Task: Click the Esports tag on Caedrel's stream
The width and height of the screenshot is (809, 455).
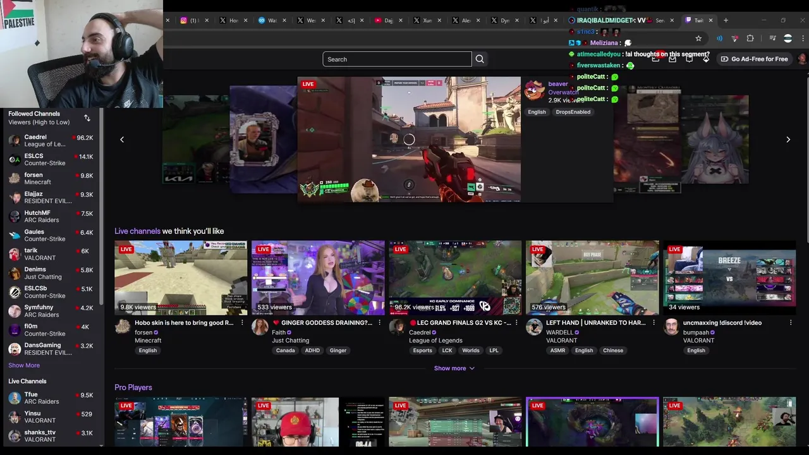Action: [422, 350]
